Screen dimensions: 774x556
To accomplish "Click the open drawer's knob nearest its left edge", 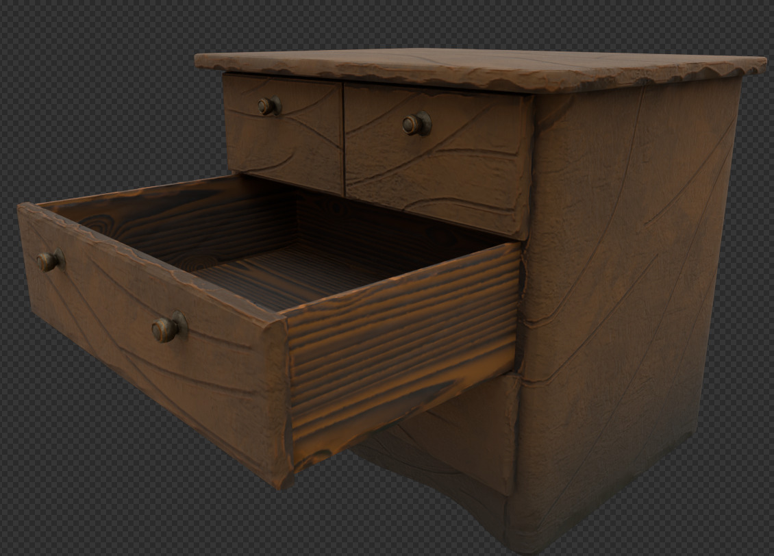I will pyautogui.click(x=51, y=260).
